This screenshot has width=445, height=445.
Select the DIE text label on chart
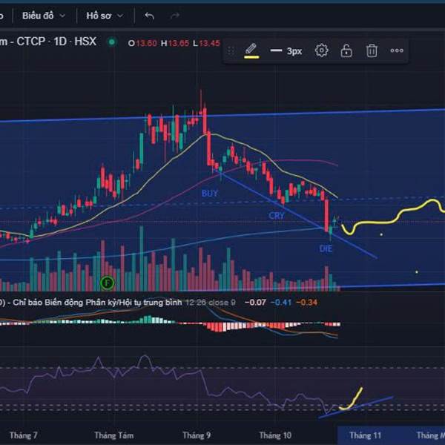(x=326, y=249)
